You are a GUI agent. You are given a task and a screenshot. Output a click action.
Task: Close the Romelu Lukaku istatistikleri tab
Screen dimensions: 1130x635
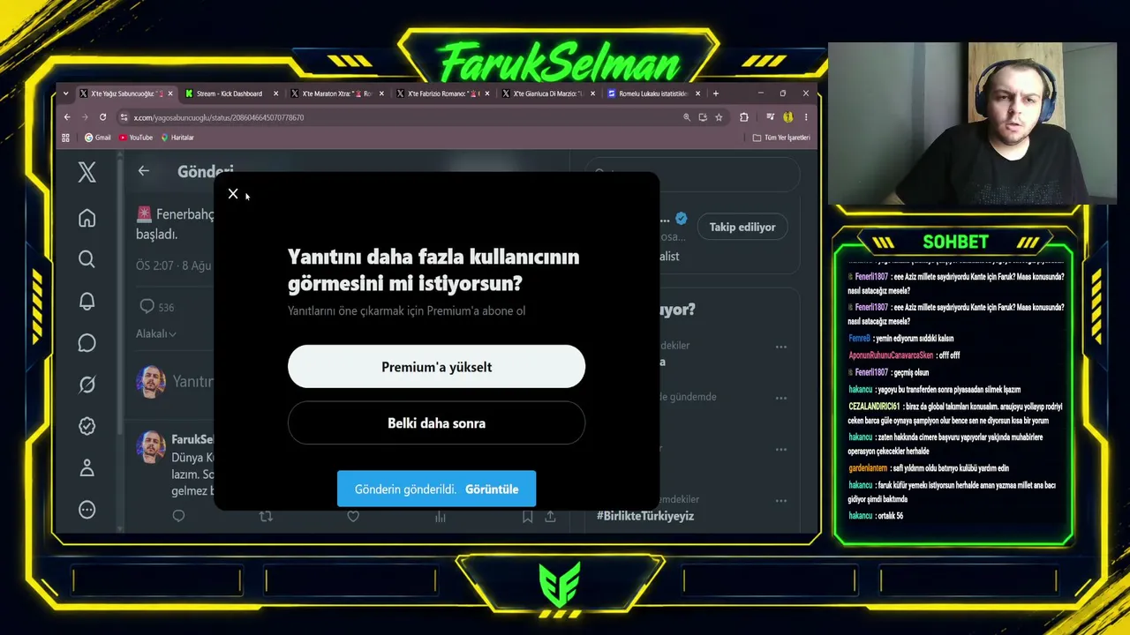pyautogui.click(x=698, y=93)
